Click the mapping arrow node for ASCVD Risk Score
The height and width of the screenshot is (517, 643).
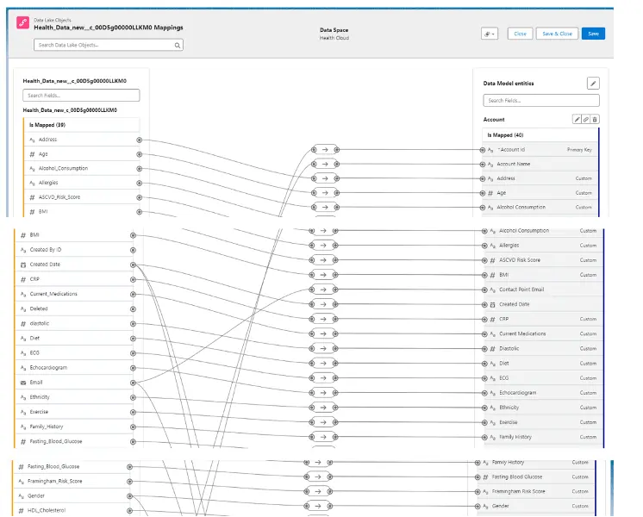coord(323,260)
